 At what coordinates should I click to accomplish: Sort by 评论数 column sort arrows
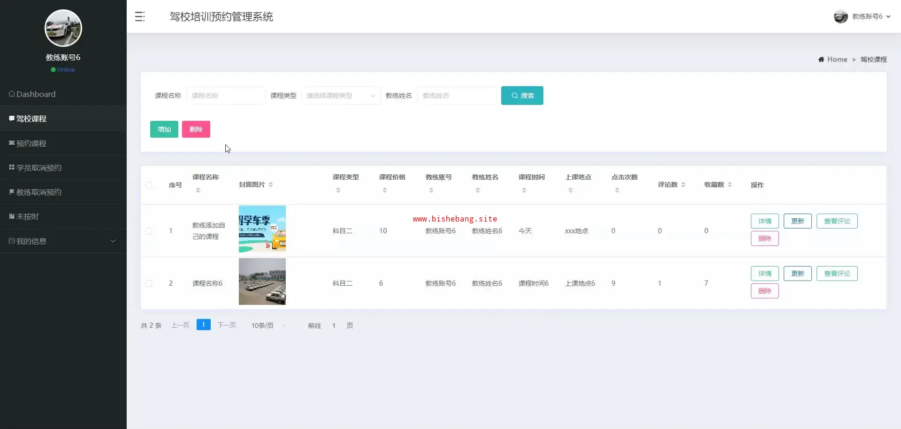tap(683, 185)
